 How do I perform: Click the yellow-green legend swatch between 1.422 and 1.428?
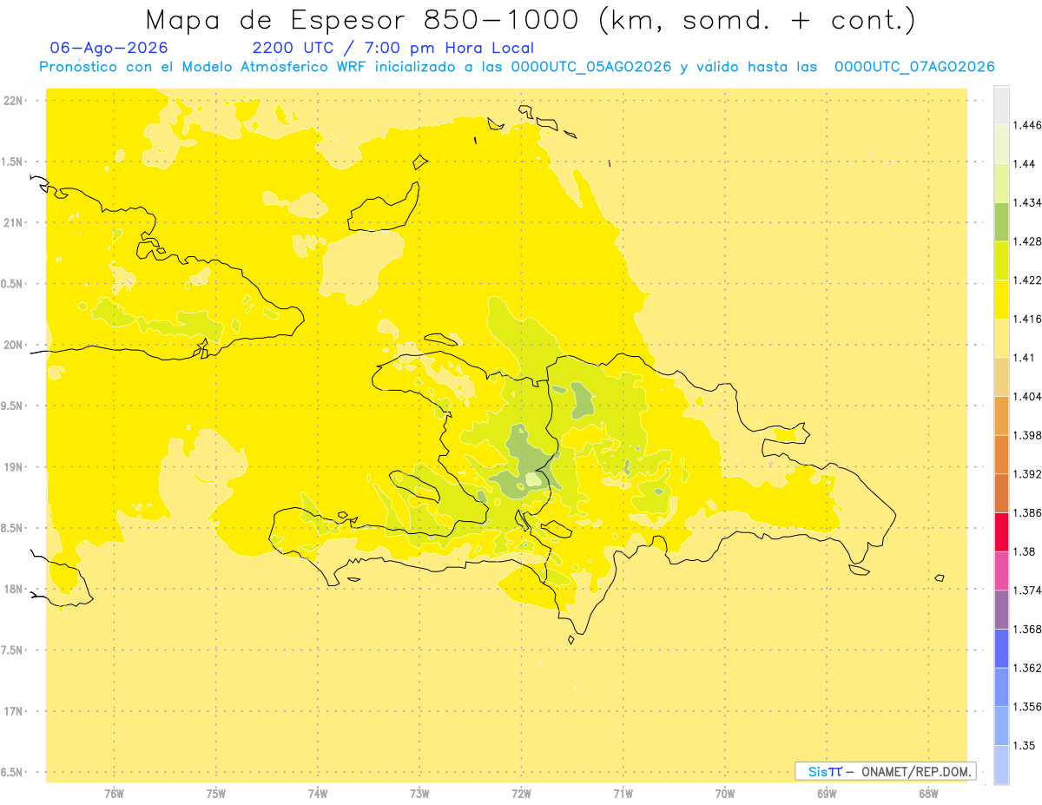pyautogui.click(x=1001, y=261)
